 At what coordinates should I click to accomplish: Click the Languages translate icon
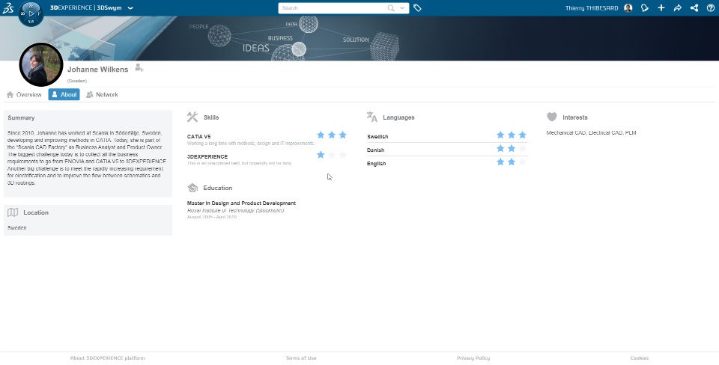[x=372, y=117]
